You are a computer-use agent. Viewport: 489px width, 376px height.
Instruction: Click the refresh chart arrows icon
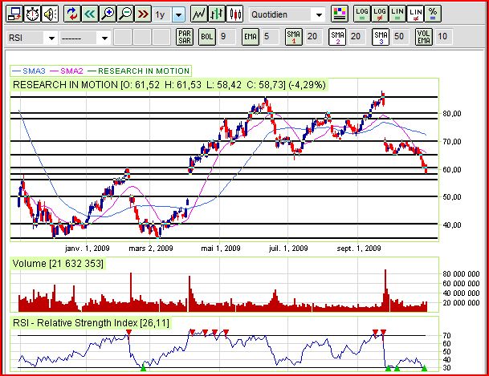[72, 14]
